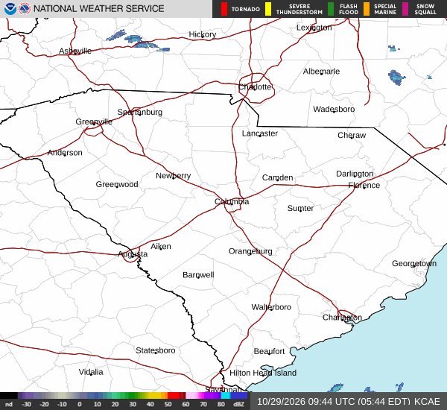Click the 50 dBZ scale value
Viewport: 447px width, 410px height.
coord(168,404)
